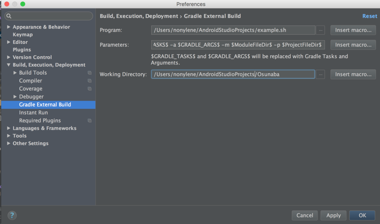Click the Other Settings label
Screen dimensions: 380x224
(30, 143)
